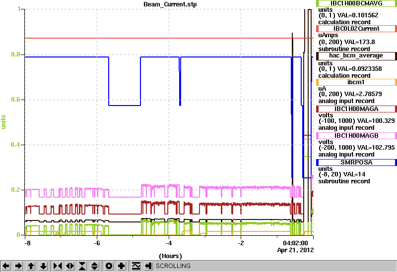Click the return-to-scrolling left arrow icon
The width and height of the screenshot is (397, 272).
(x=148, y=266)
